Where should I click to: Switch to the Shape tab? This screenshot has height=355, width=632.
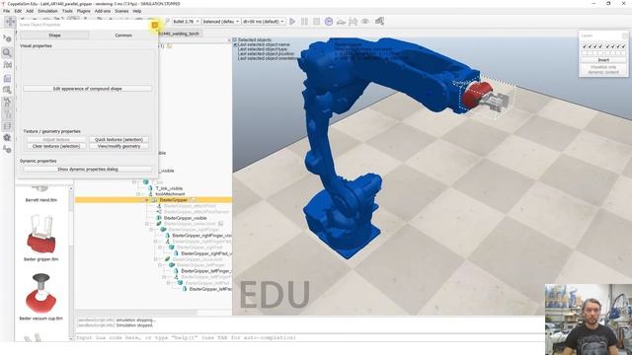(54, 35)
